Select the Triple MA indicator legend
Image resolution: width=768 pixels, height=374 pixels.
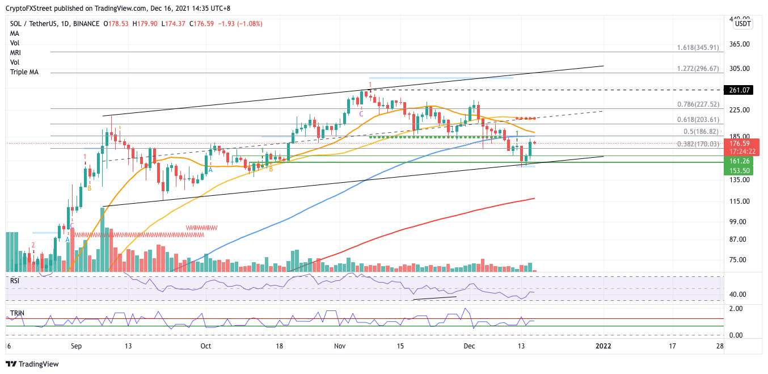coord(24,73)
